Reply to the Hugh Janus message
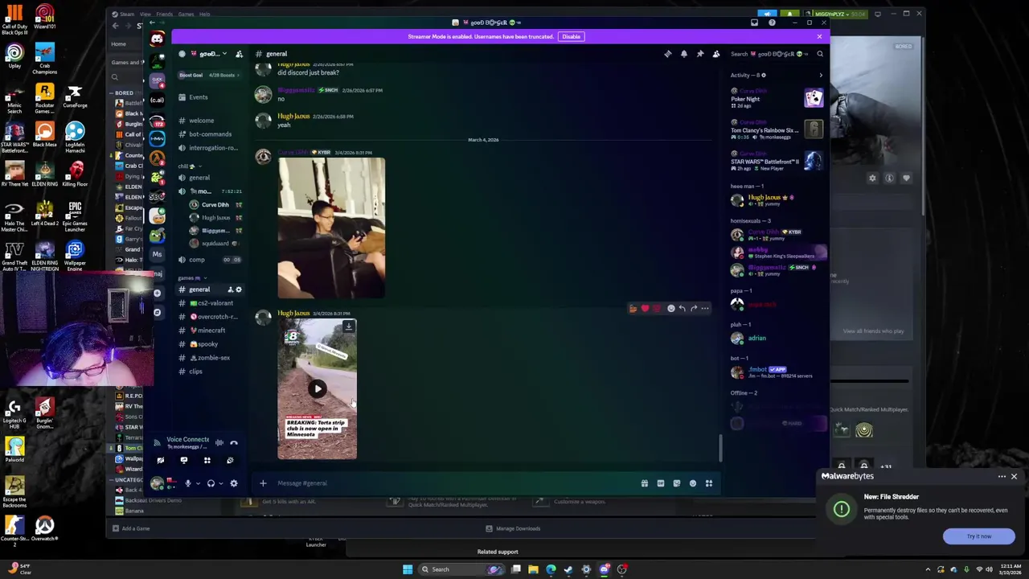The width and height of the screenshot is (1029, 579). (x=682, y=308)
